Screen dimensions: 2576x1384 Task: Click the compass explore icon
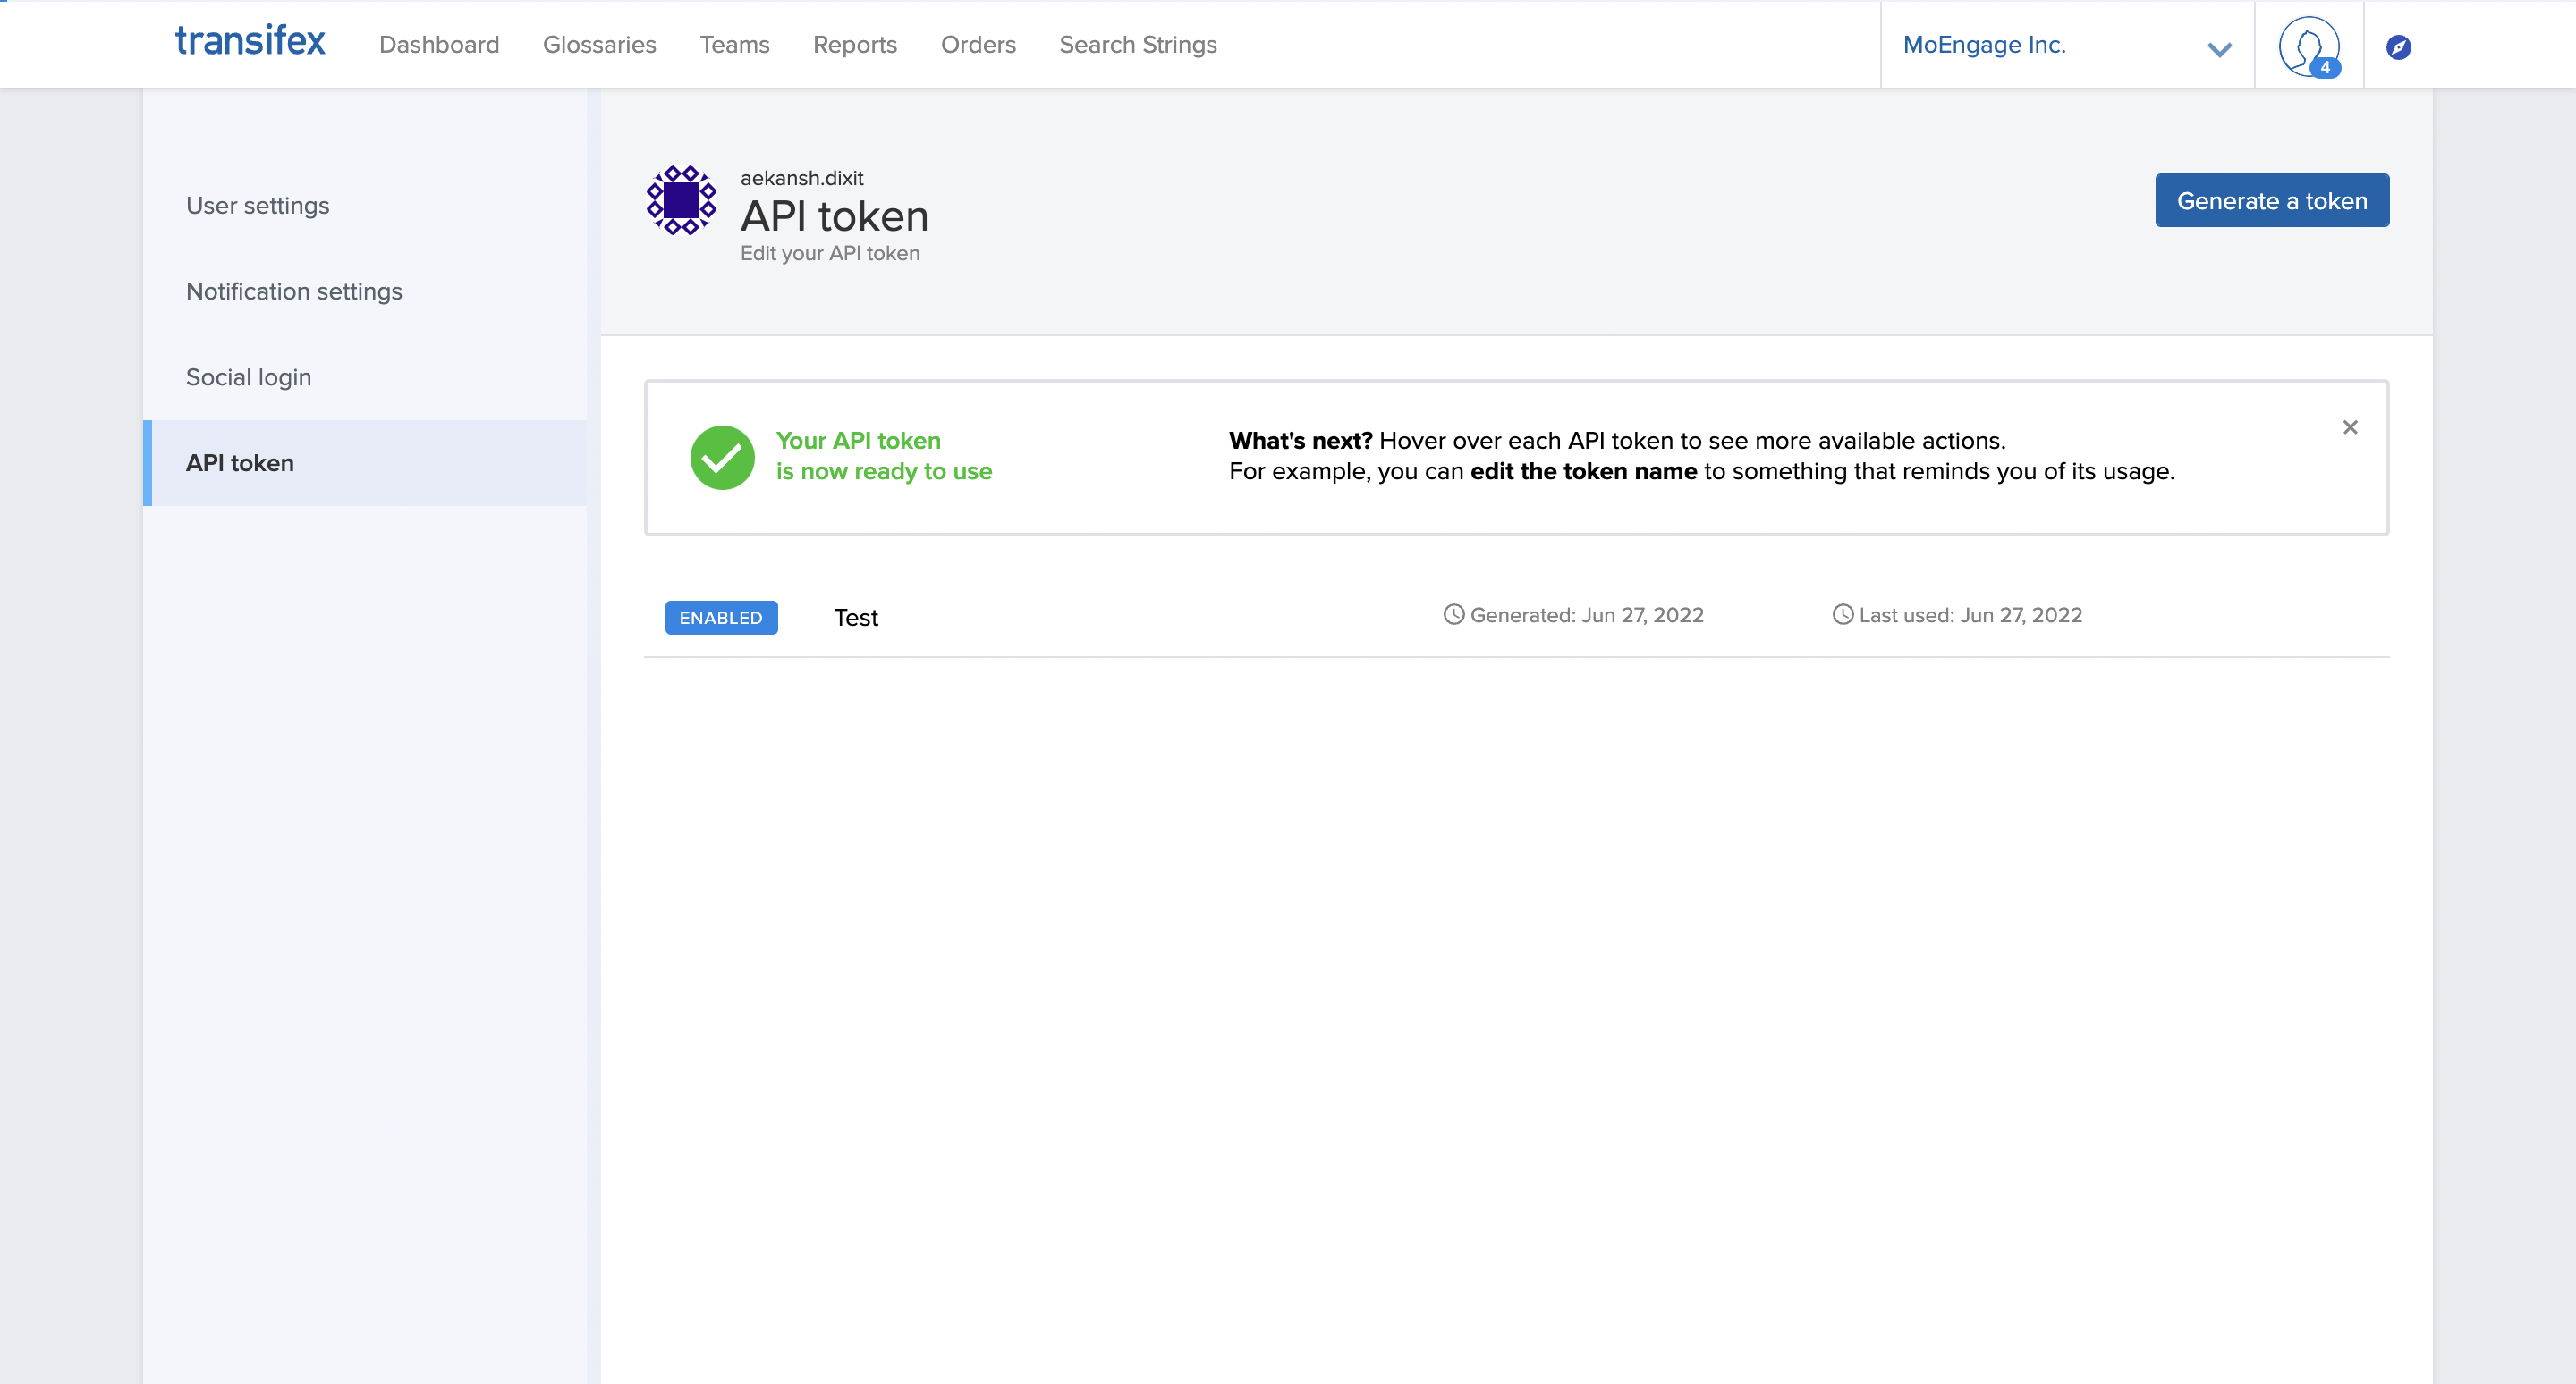(2398, 47)
